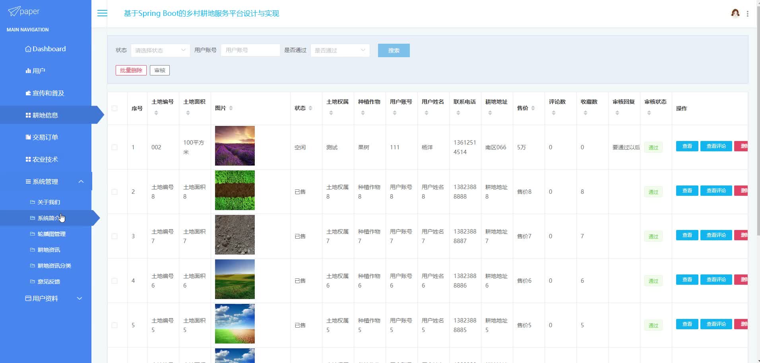Open the three-dot more options icon

[x=748, y=14]
